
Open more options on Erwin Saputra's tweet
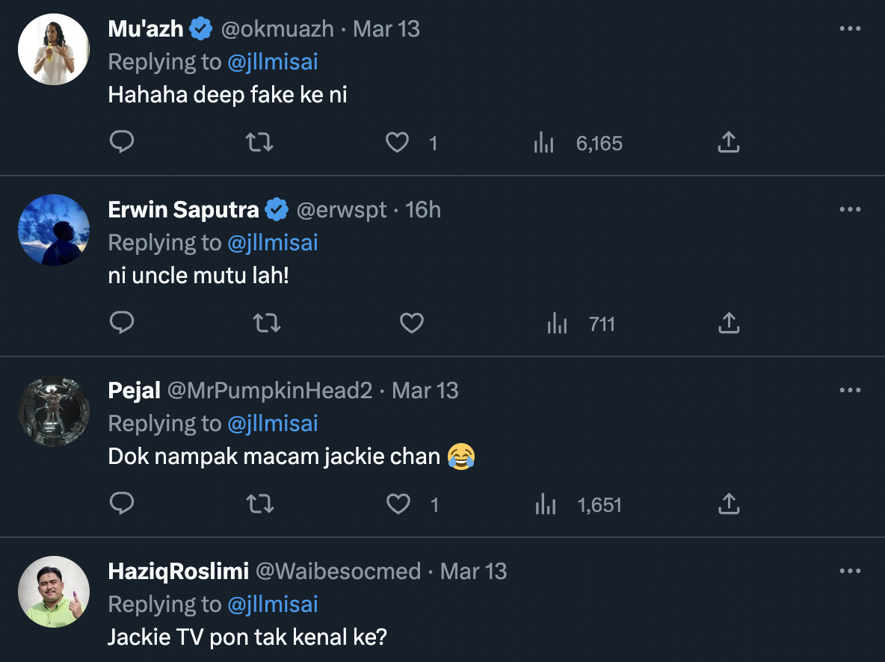[850, 210]
